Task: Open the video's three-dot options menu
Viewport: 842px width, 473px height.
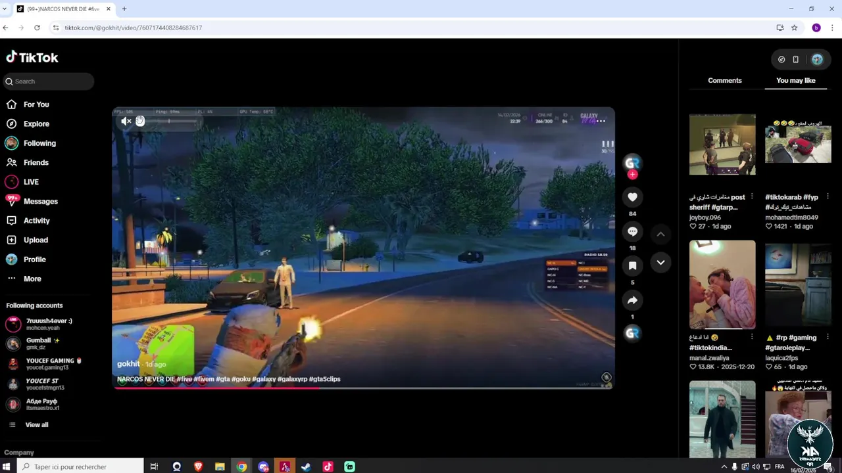Action: point(601,121)
